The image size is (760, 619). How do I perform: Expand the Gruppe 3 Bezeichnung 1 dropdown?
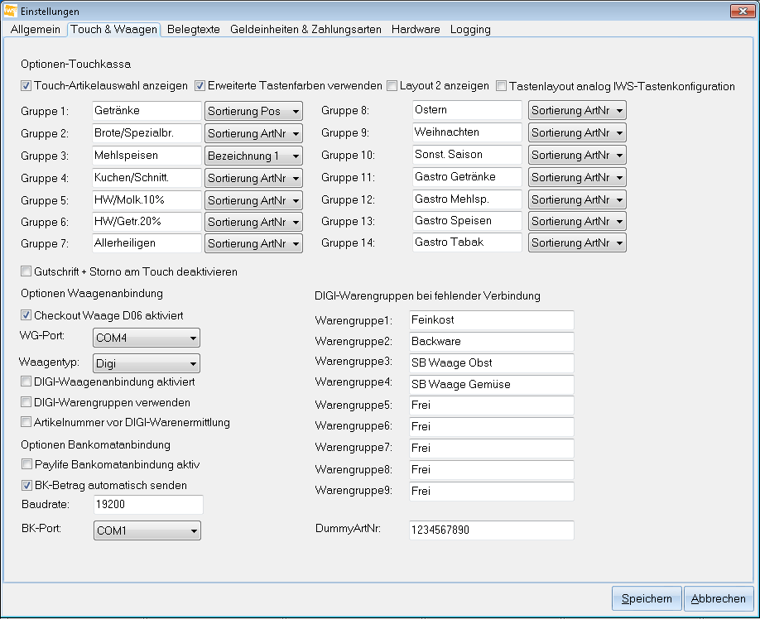(x=253, y=156)
